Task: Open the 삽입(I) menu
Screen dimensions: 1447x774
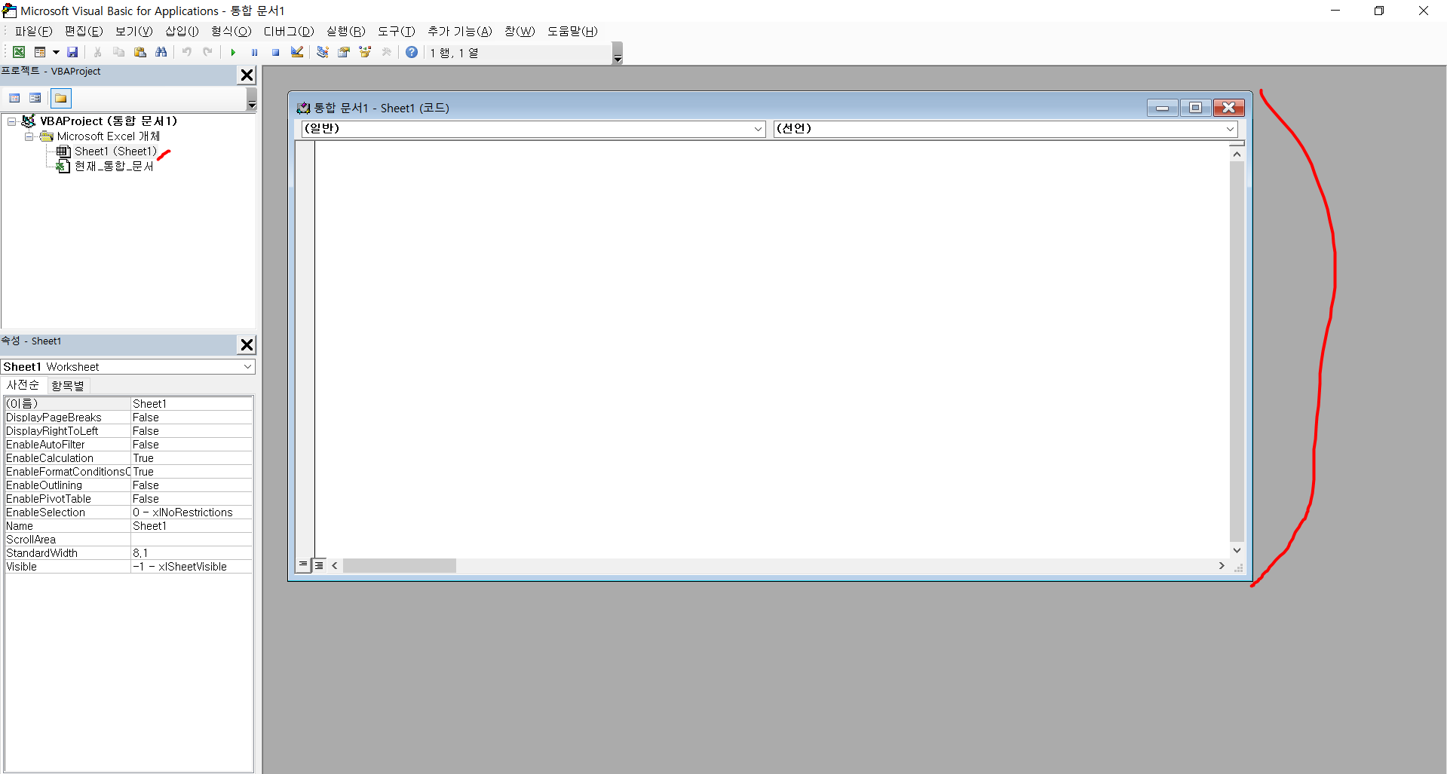Action: pyautogui.click(x=182, y=31)
